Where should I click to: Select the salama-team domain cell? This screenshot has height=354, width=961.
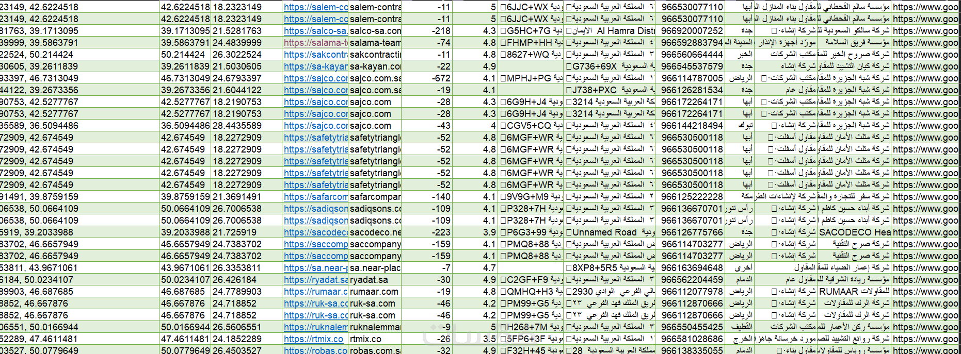coord(375,43)
